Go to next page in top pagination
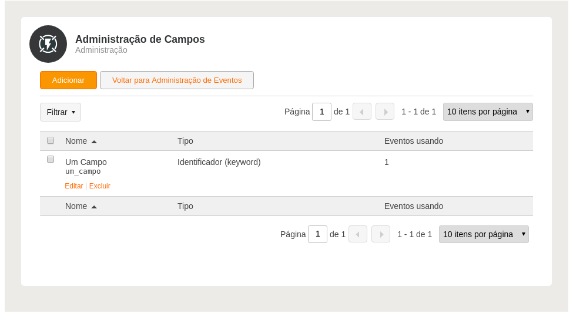The image size is (573, 317). tap(385, 112)
